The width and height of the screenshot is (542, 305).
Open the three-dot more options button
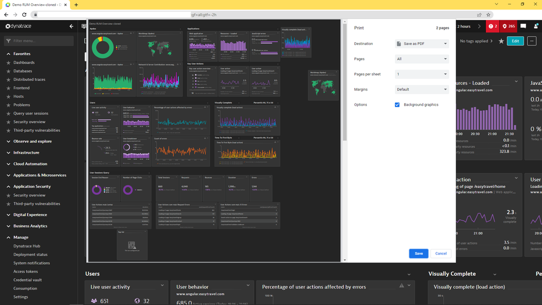point(532,41)
